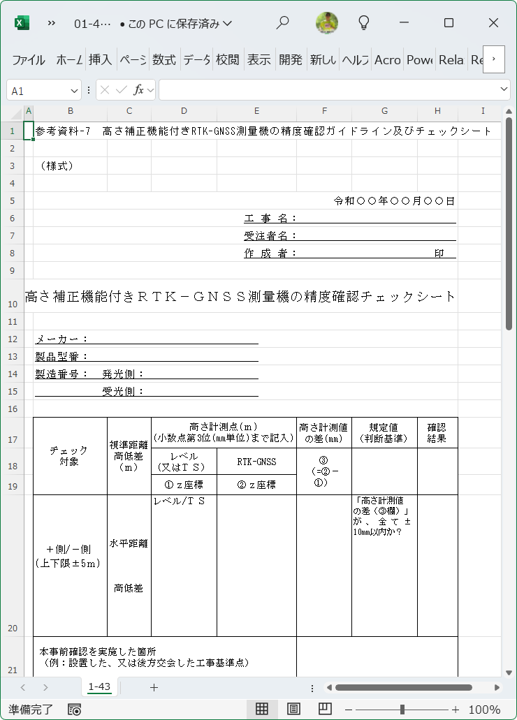Screen dimensions: 517x720
Task: Expand the formula bar with the chevron
Action: tap(504, 89)
